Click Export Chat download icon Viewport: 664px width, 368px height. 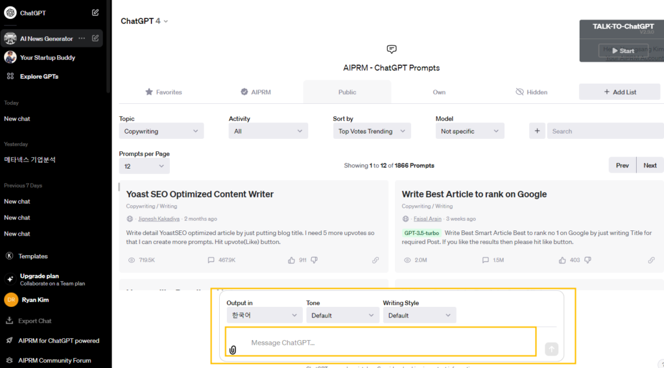(9, 321)
